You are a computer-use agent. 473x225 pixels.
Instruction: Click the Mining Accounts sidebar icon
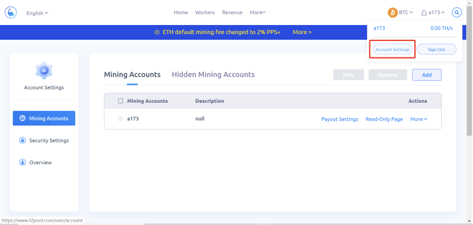(23, 118)
